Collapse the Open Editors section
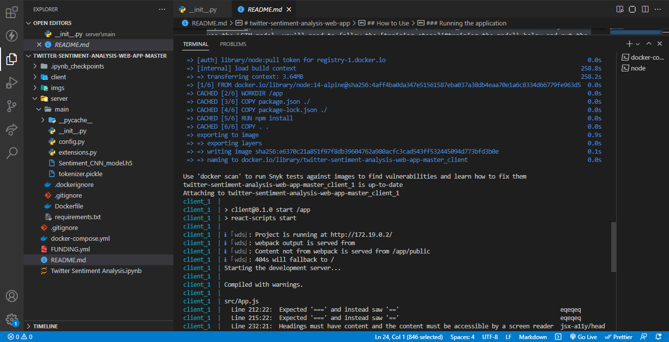 coord(98,23)
